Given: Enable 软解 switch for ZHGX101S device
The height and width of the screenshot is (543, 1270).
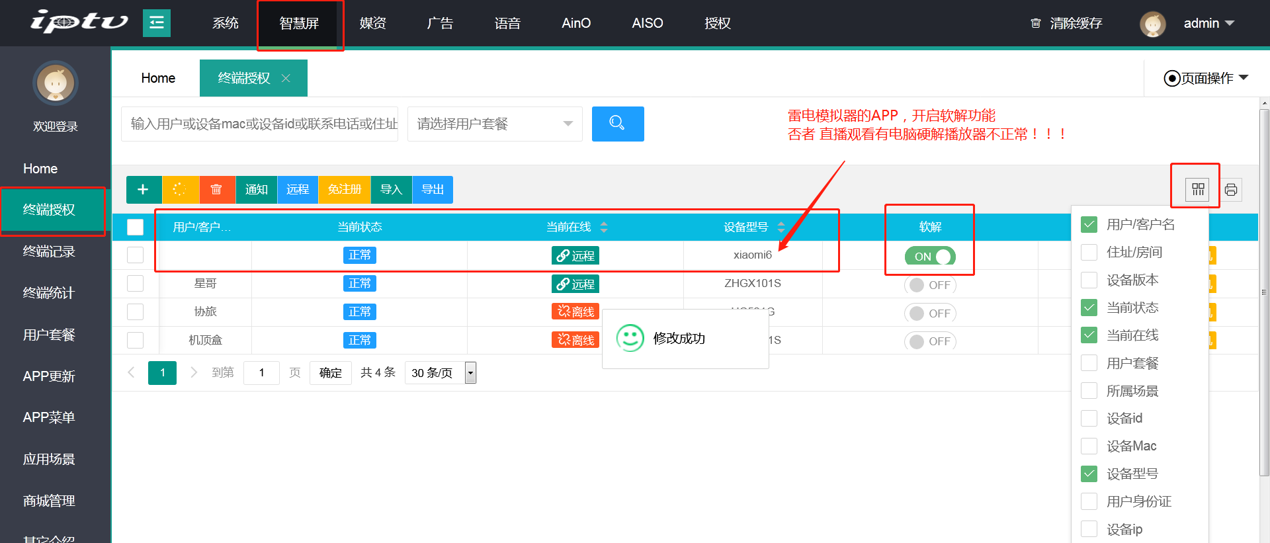Looking at the screenshot, I should pos(930,285).
